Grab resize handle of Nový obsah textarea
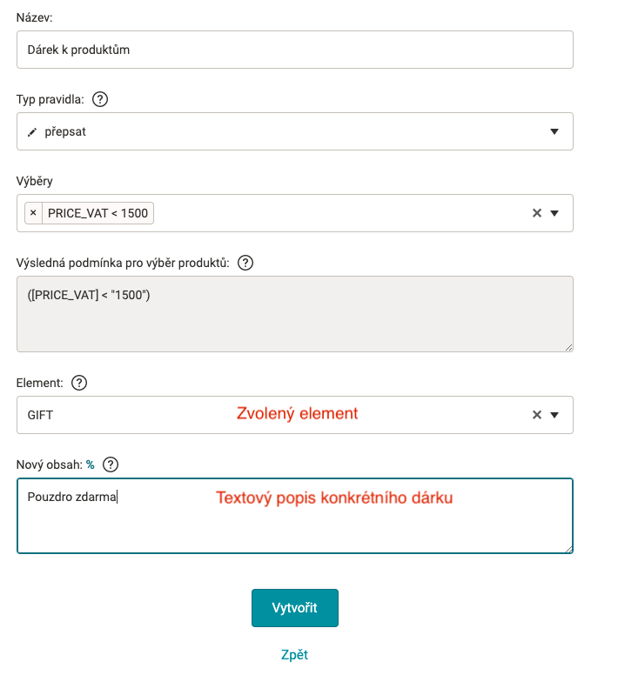This screenshot has width=618, height=675. point(569,549)
